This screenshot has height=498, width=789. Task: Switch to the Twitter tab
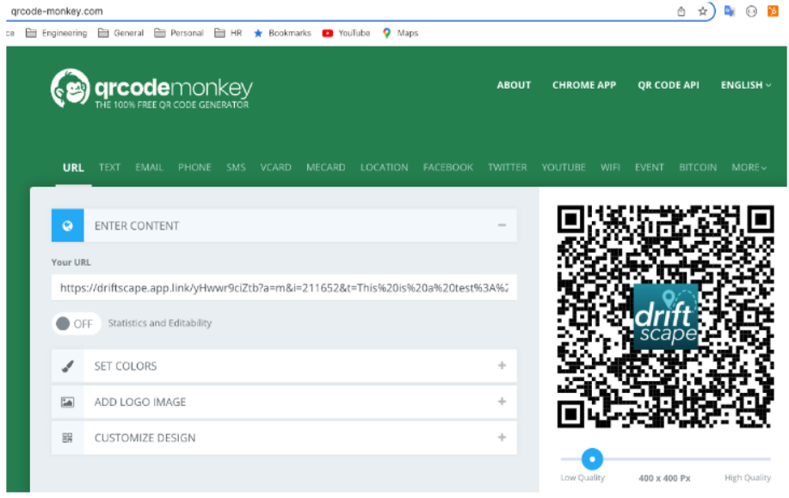pos(508,168)
